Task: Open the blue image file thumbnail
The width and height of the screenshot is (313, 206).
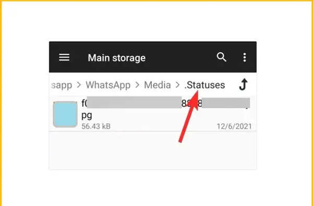Action: coord(65,114)
